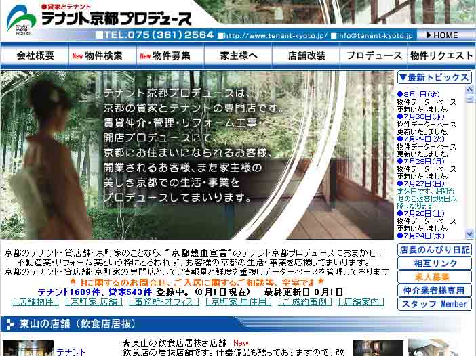Open the 物件募集 menu item

pyautogui.click(x=171, y=55)
